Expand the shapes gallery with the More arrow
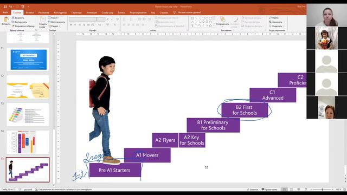Screen dimensions: 347x195 tap(214, 25)
